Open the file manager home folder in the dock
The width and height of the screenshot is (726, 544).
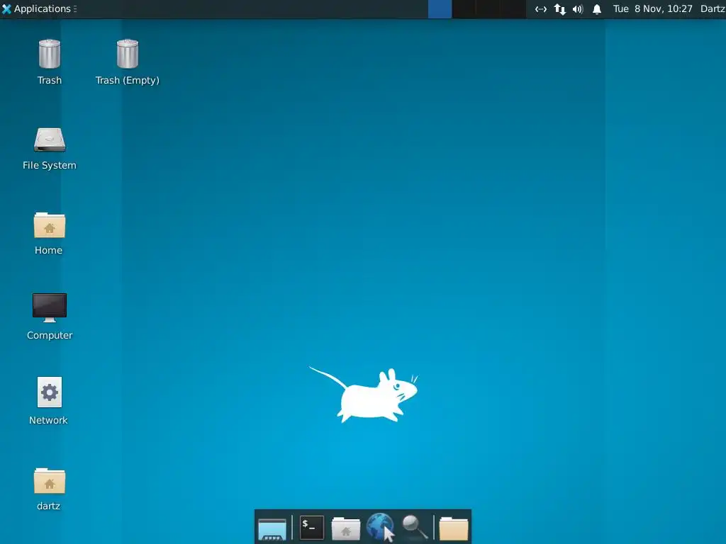[x=346, y=528]
